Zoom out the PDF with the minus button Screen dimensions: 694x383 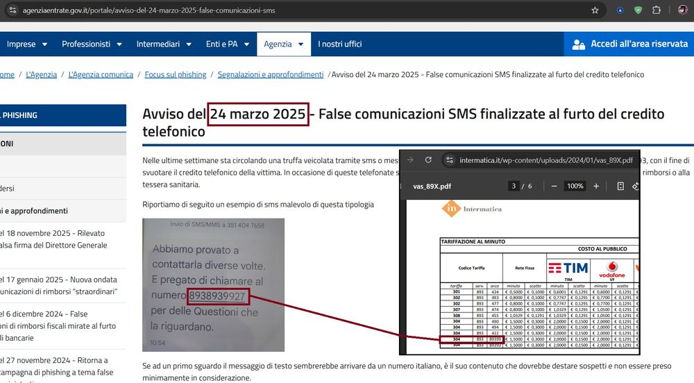(x=554, y=186)
